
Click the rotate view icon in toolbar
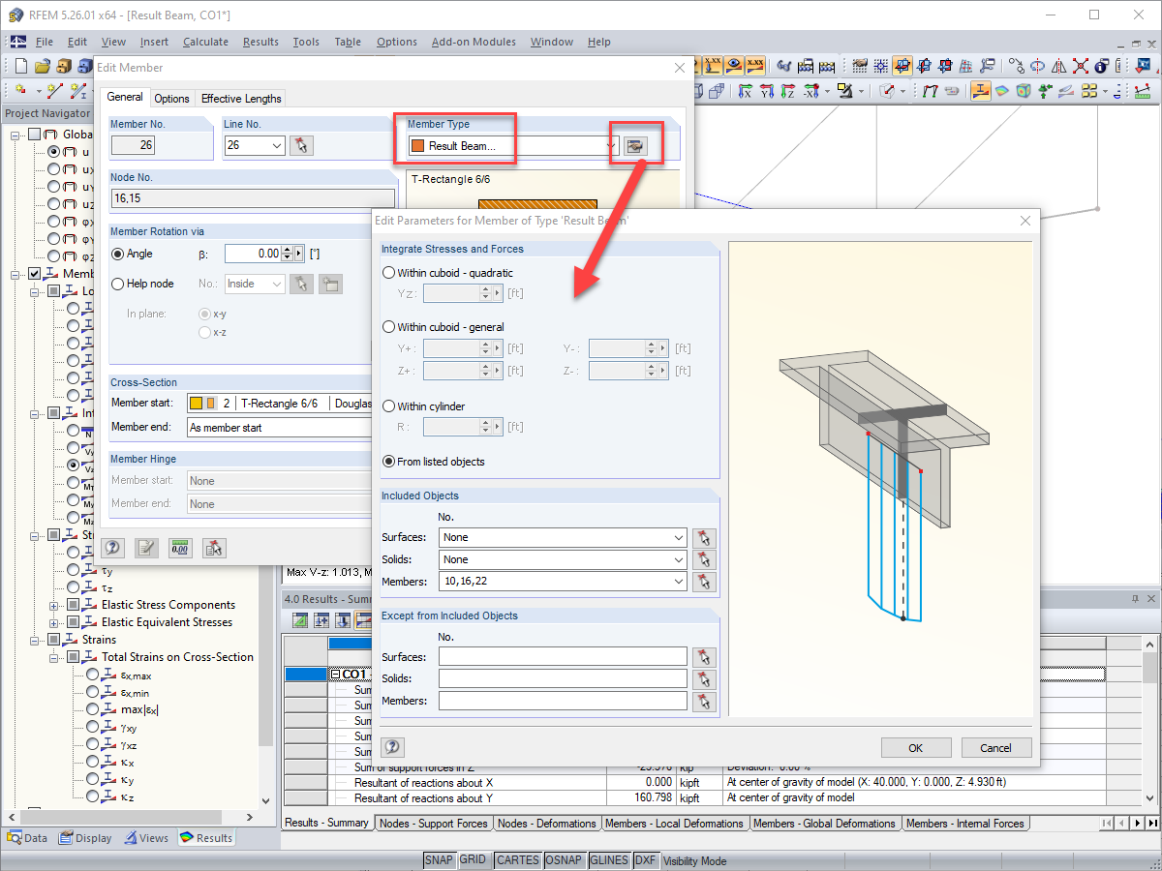click(x=1037, y=67)
